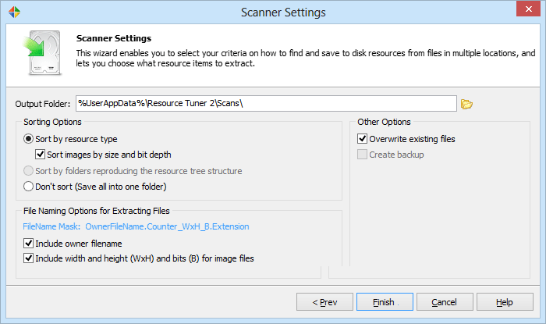Select Sort by resource type option
The width and height of the screenshot is (546, 324).
pos(29,139)
